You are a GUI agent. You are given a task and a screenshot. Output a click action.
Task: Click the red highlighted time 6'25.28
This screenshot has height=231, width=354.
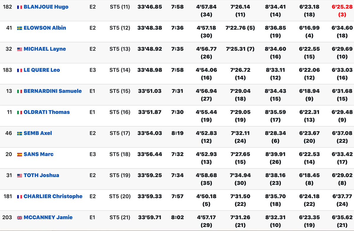coord(342,7)
